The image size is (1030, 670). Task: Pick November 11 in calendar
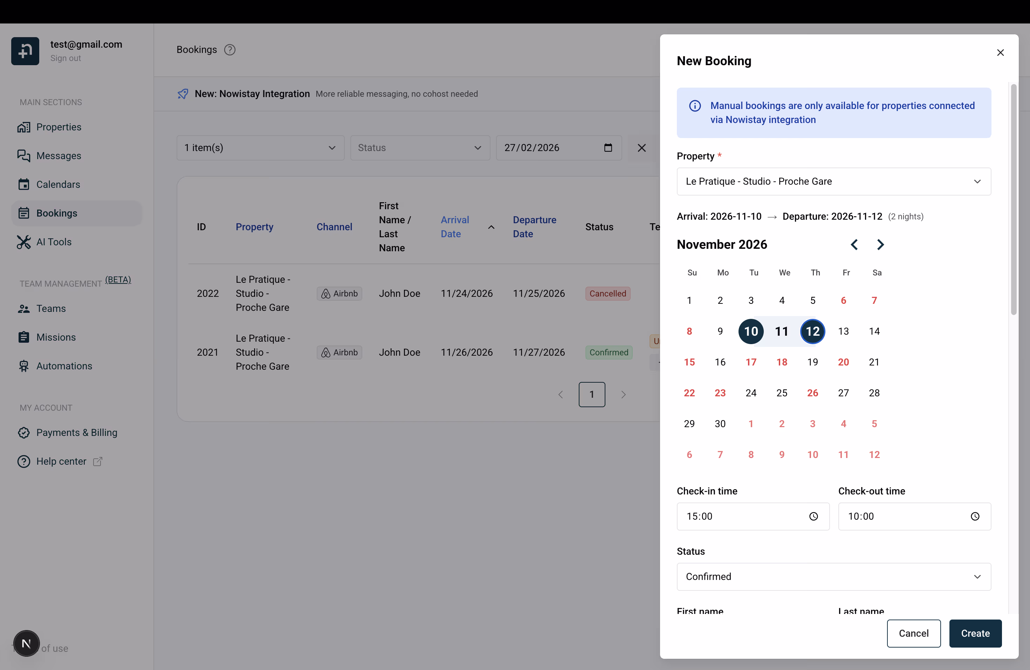click(782, 331)
